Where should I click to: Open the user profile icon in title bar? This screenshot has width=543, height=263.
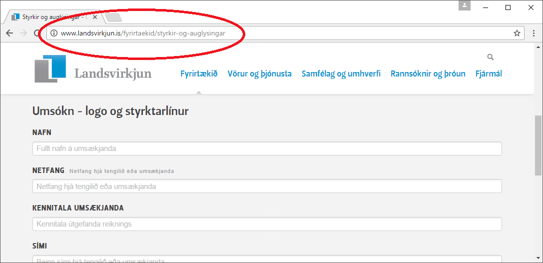pyautogui.click(x=465, y=5)
